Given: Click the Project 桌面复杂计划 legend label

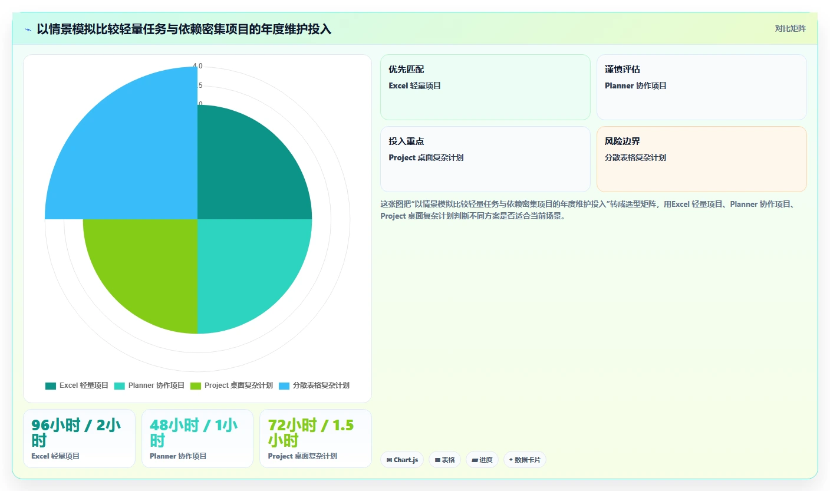Looking at the screenshot, I should 238,385.
